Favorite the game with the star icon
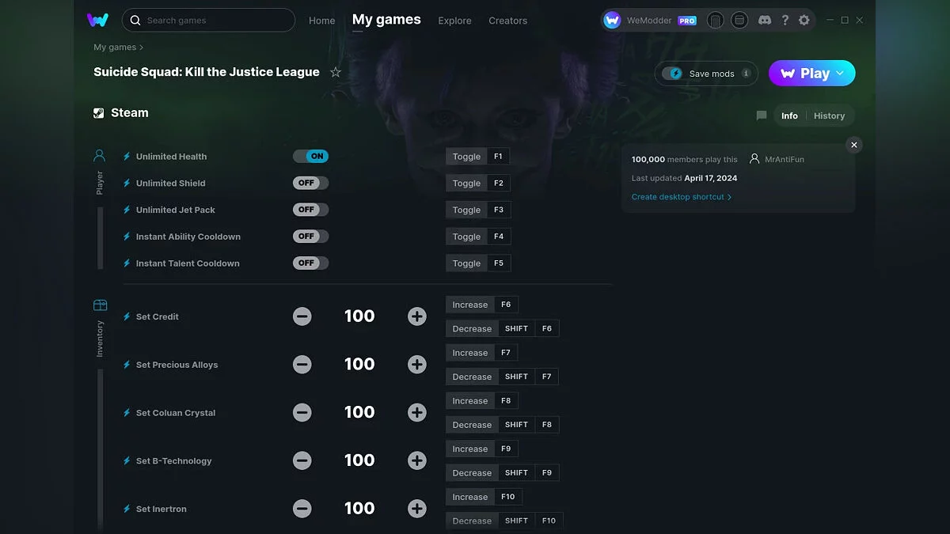950x534 pixels. (336, 72)
